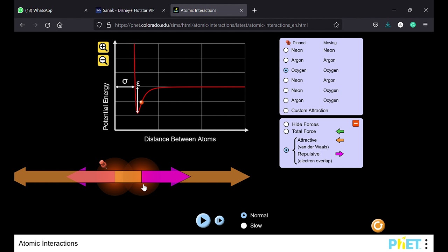
Task: Select the Neon-Argon atom pair
Action: 286,80
